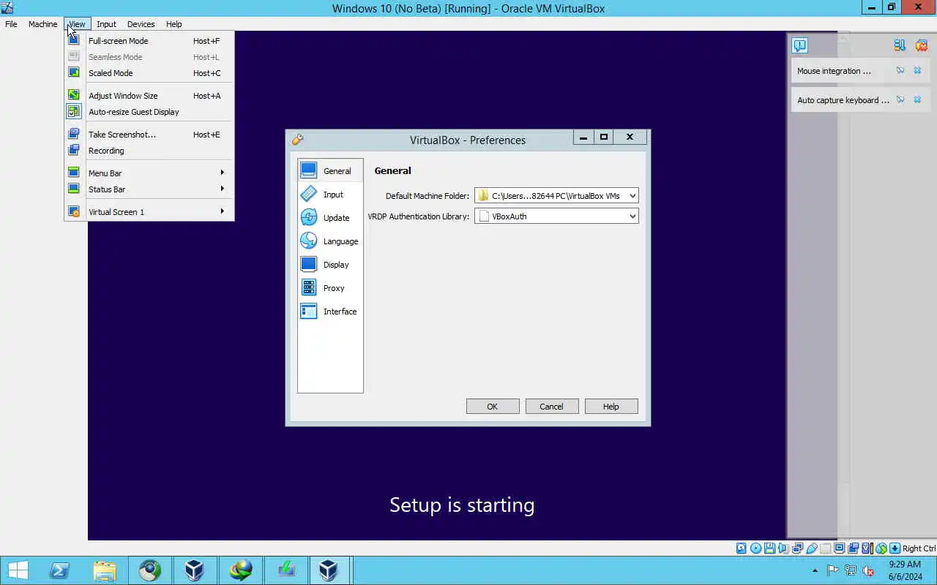Click crossed bubble icon beside Mouse integration

coord(900,71)
